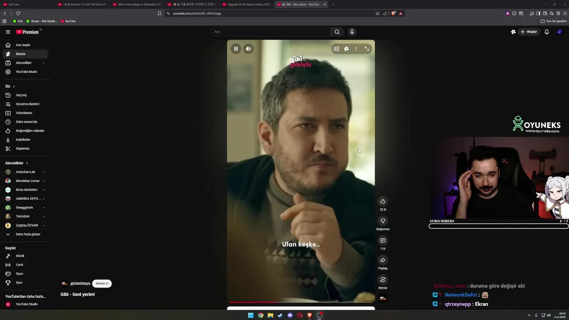Expand the Abonelikler heading chevron
569x320 pixels.
click(27, 163)
